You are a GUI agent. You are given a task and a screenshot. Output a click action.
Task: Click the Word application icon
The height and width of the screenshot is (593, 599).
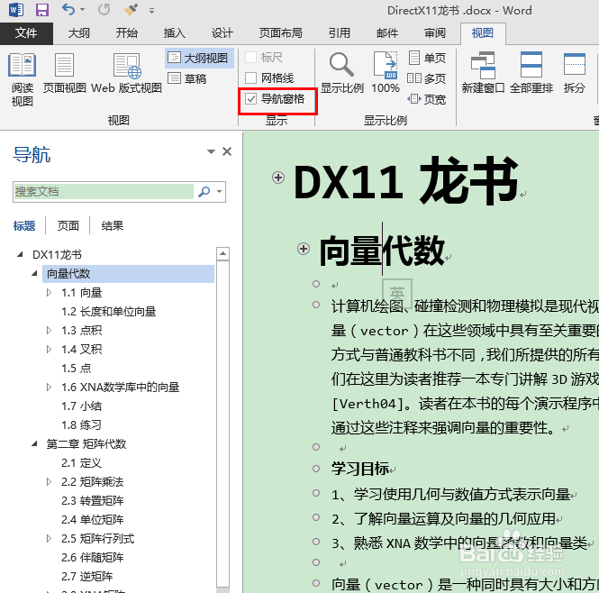[x=15, y=10]
